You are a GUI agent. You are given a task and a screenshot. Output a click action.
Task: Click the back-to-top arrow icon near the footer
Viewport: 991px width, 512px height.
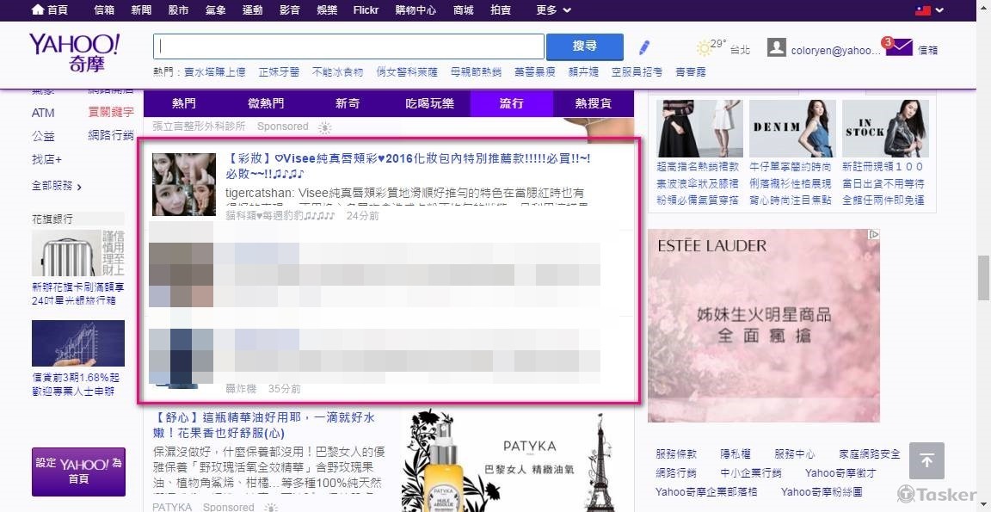926,461
